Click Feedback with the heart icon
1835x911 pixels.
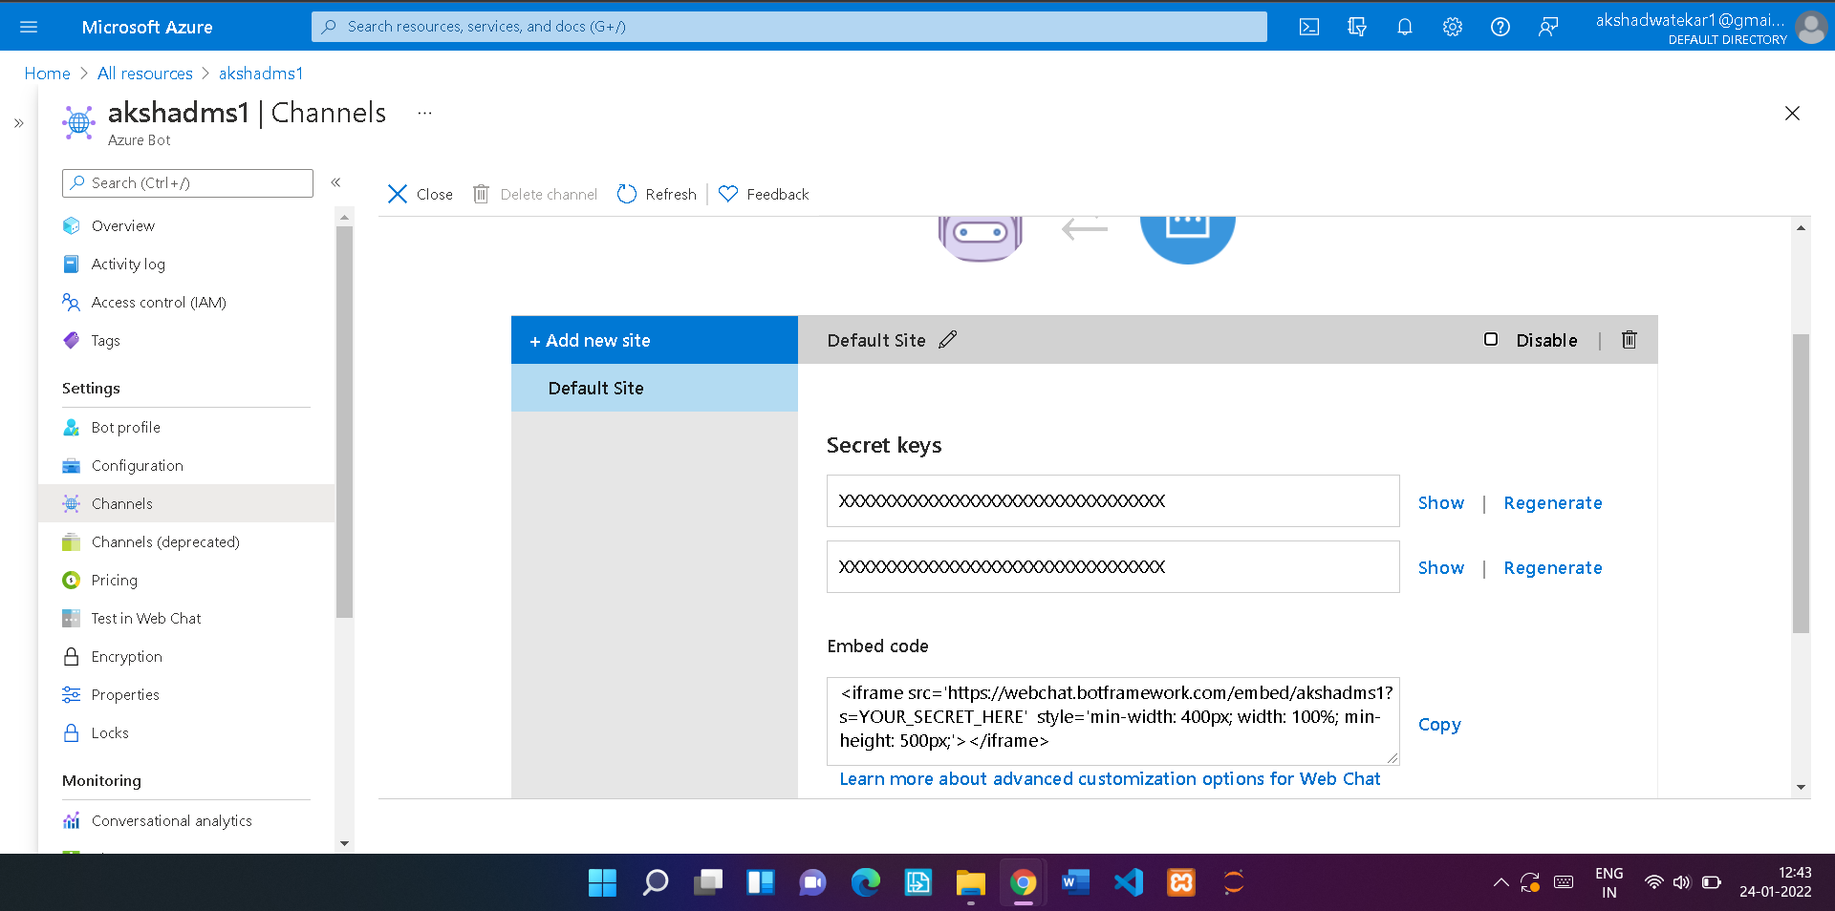764,194
